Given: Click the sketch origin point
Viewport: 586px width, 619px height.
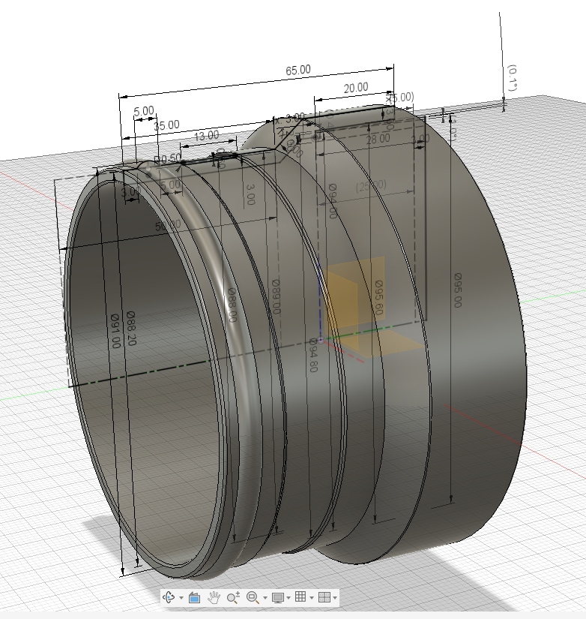Looking at the screenshot, I should tap(321, 339).
